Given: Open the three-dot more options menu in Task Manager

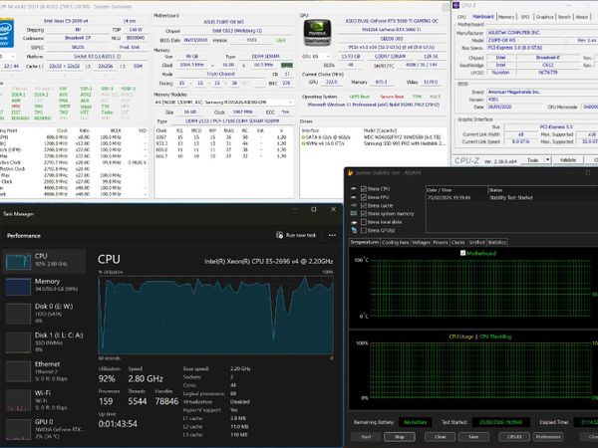Looking at the screenshot, I should 332,235.
